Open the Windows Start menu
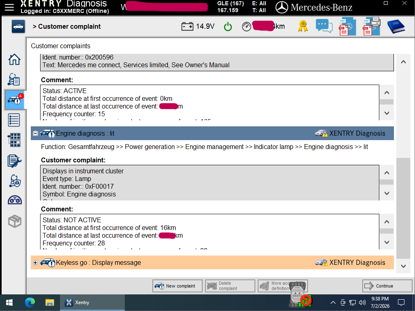Image resolution: width=415 pixels, height=311 pixels. (x=10, y=302)
